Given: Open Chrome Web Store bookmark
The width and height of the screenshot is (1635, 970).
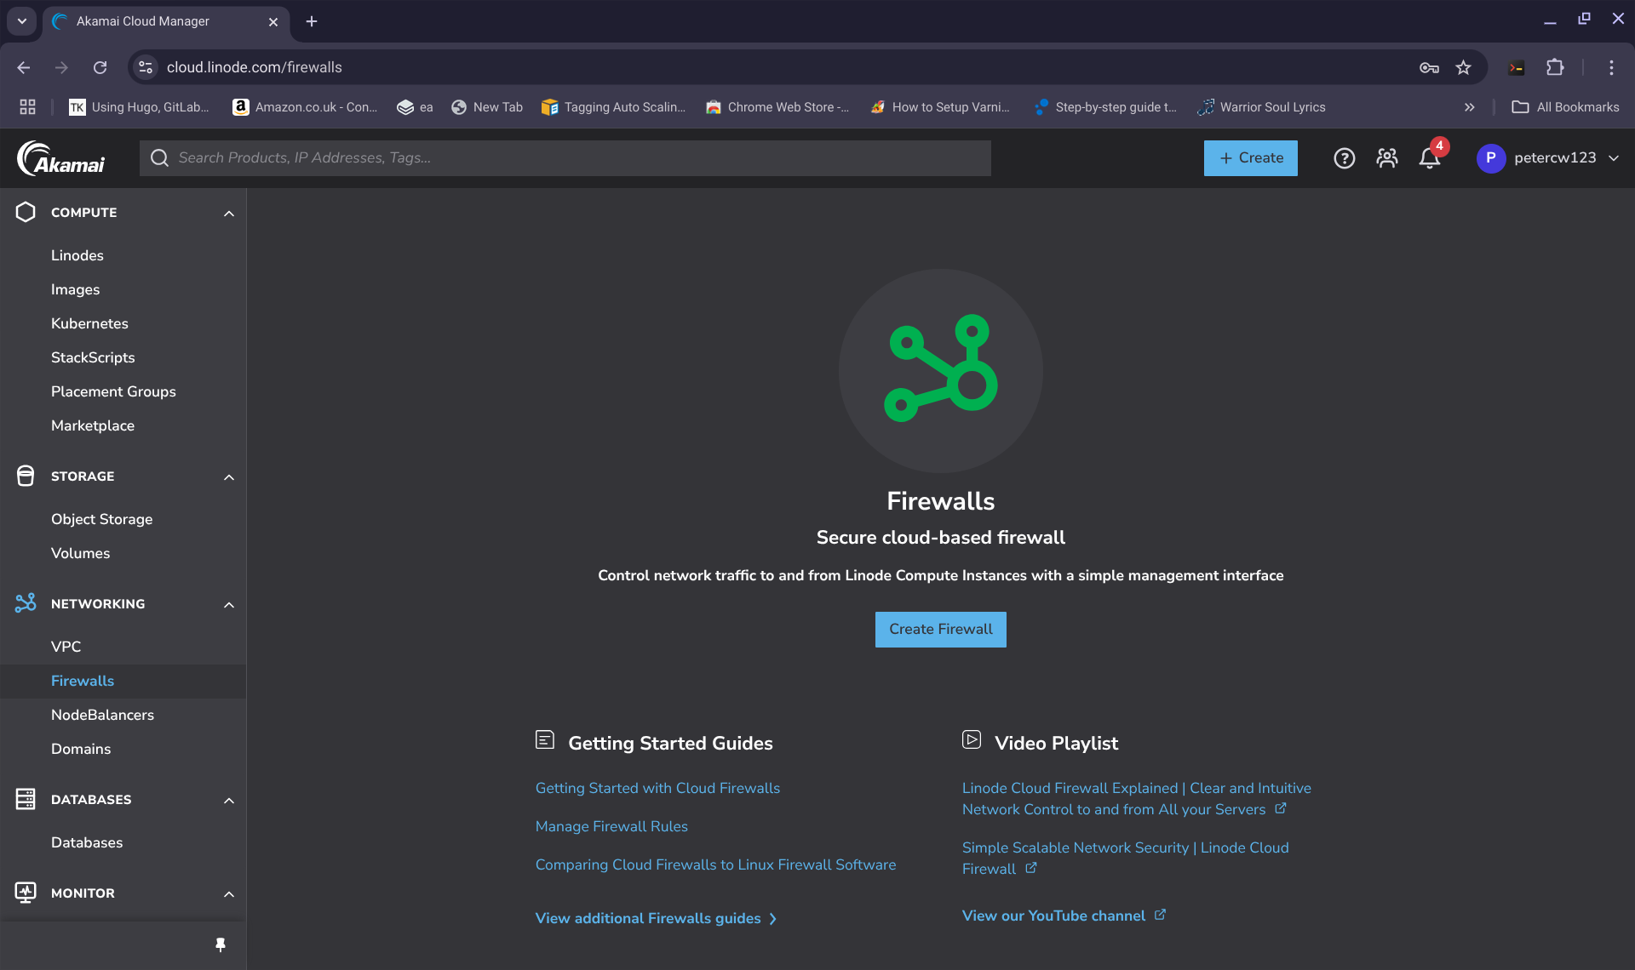Looking at the screenshot, I should click(777, 107).
